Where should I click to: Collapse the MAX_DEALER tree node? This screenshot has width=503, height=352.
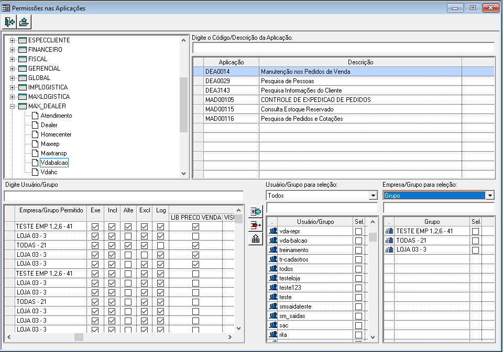(12, 106)
